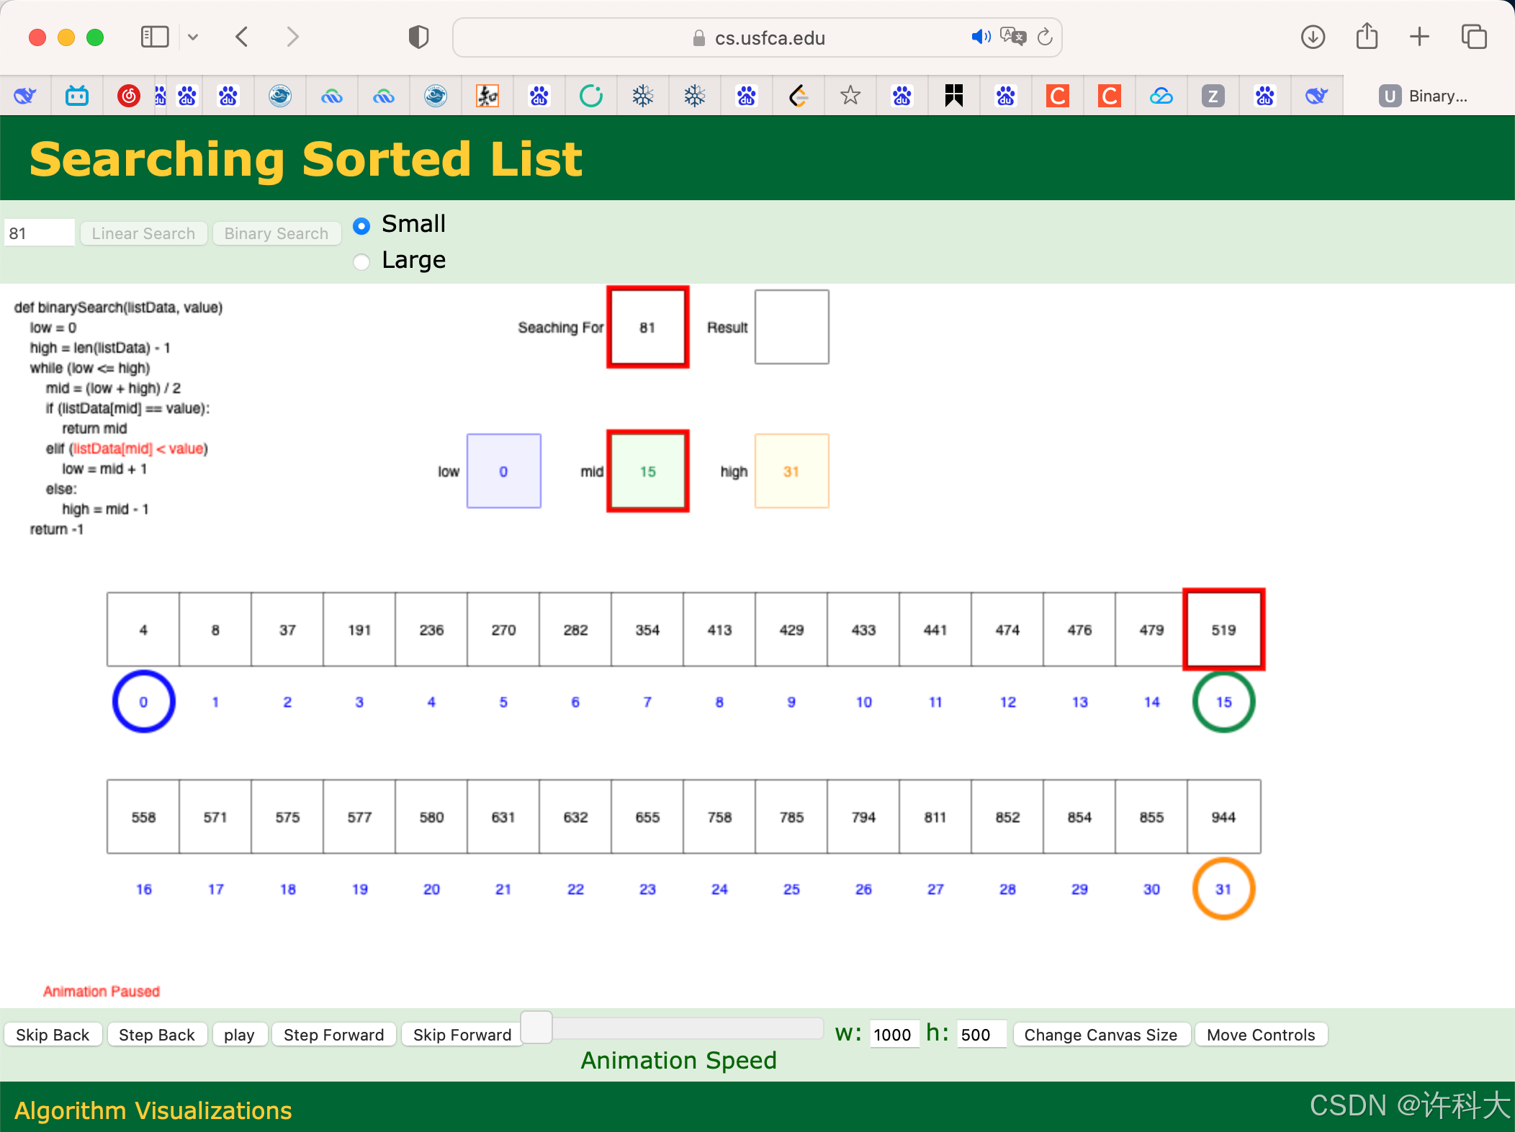The image size is (1515, 1132).
Task: Click the Skip Back button
Action: 53,1035
